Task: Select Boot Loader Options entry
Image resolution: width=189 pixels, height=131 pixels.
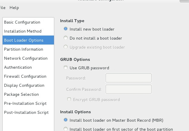Action: [x=28, y=40]
